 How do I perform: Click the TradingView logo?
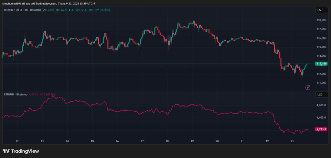click(21, 151)
